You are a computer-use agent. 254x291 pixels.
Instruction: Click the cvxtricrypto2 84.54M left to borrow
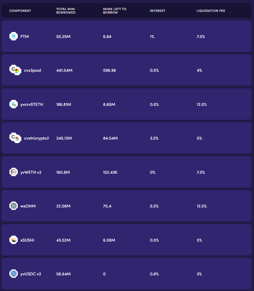(x=110, y=138)
